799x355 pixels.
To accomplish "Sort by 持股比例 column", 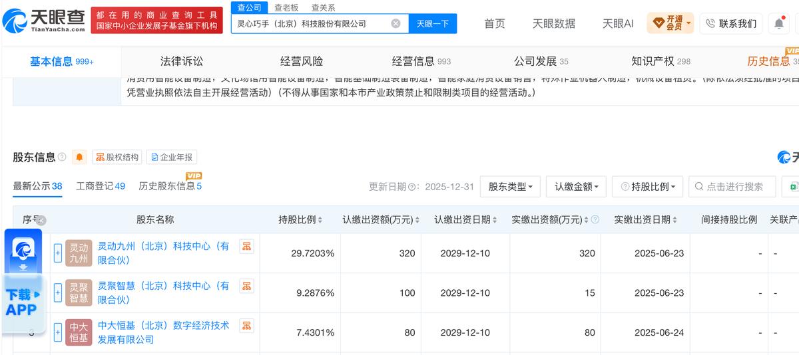I will 320,220.
